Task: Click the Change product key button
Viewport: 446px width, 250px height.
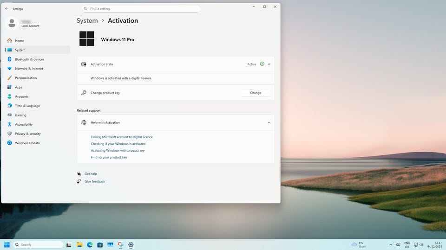Action: pyautogui.click(x=256, y=93)
